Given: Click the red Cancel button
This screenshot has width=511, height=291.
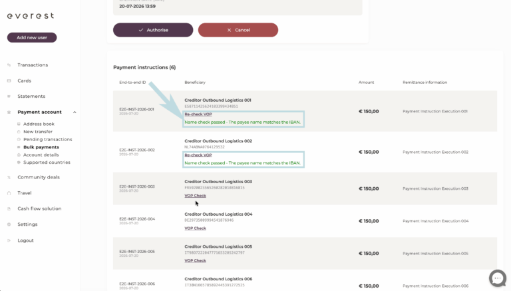Looking at the screenshot, I should point(238,30).
